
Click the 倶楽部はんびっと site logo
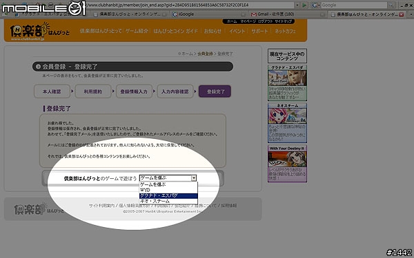[39, 32]
